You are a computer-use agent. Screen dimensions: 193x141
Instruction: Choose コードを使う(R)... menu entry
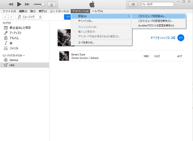click(101, 42)
